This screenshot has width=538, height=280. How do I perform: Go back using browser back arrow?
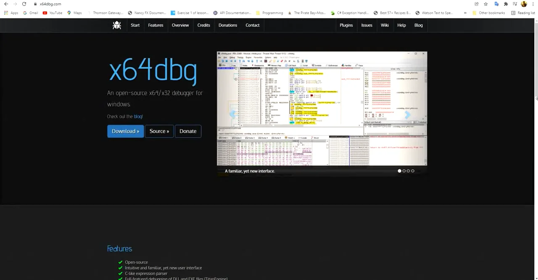coord(6,4)
